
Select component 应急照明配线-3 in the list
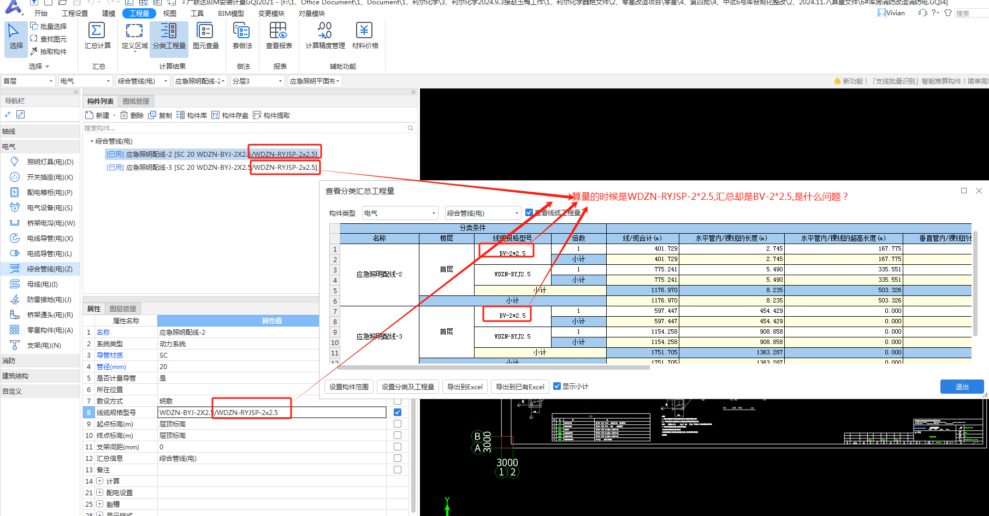pos(212,167)
